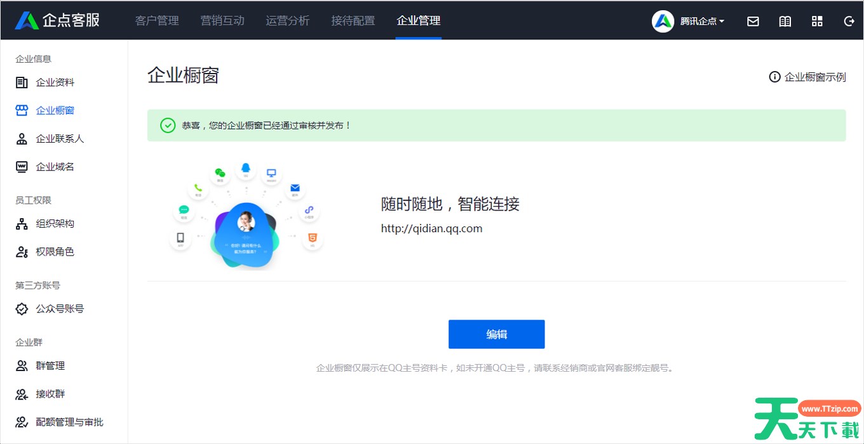
Task: Click the logout icon at top right corner
Action: point(849,21)
